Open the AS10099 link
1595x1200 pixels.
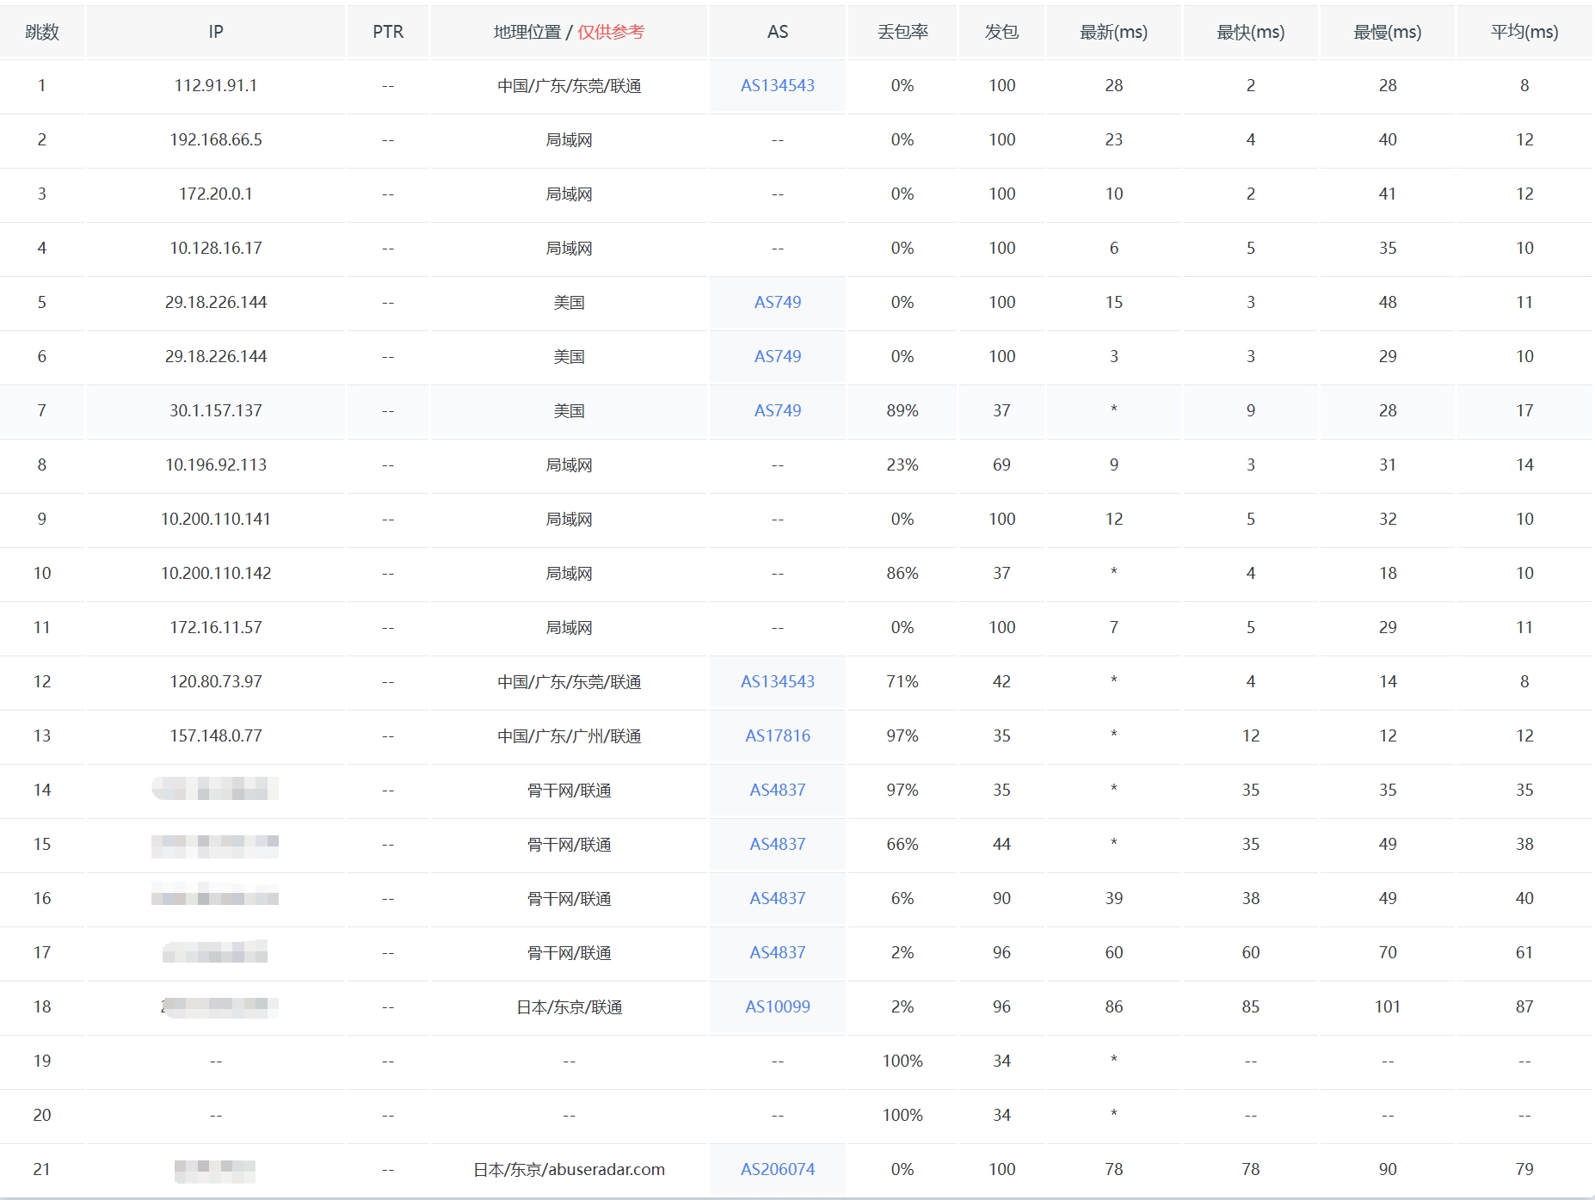tap(778, 1006)
